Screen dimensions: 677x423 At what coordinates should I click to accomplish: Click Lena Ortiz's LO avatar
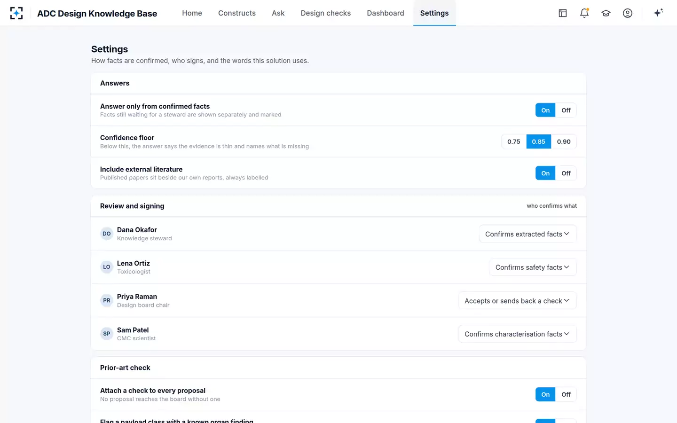(x=107, y=267)
